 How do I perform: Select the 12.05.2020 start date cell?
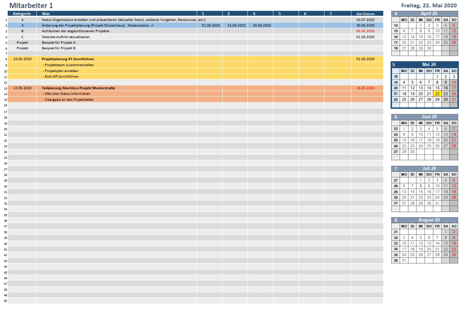[22, 88]
